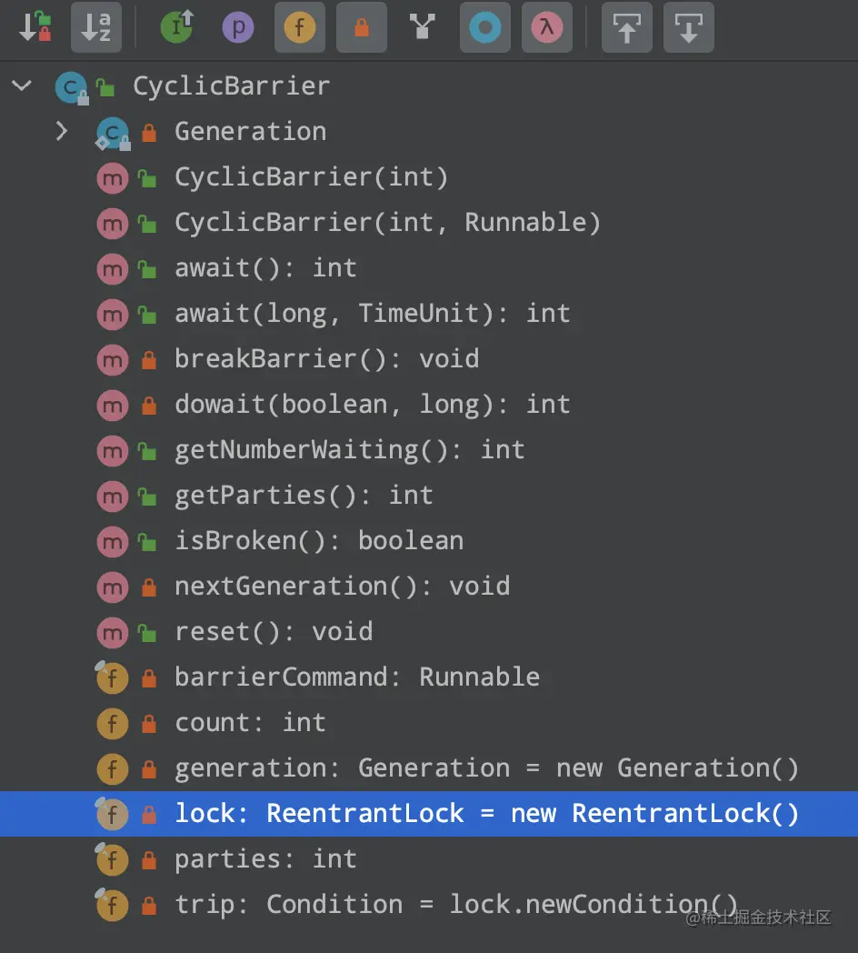This screenshot has height=953, width=858.
Task: Click the CyclicBarrier class icon
Action: [x=72, y=87]
